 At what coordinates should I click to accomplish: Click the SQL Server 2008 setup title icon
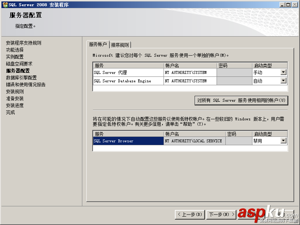5,5
